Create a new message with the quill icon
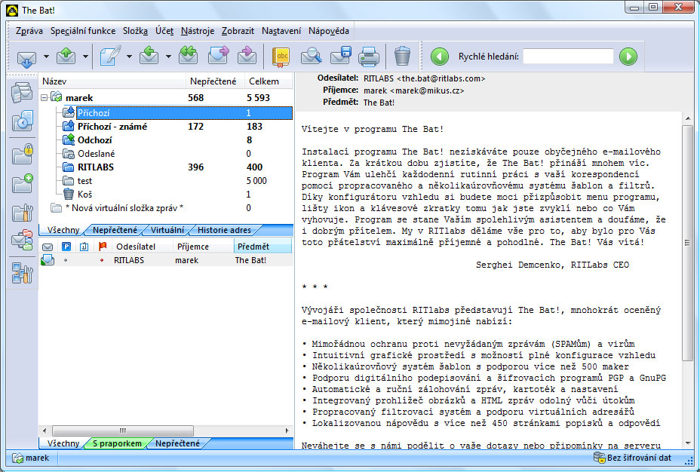Image resolution: width=700 pixels, height=472 pixels. (110, 57)
